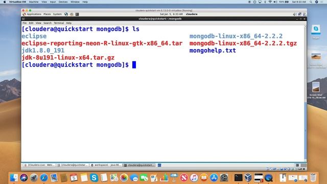
Task: Open Launchpad from the Dock
Action: pyautogui.click(x=34, y=178)
